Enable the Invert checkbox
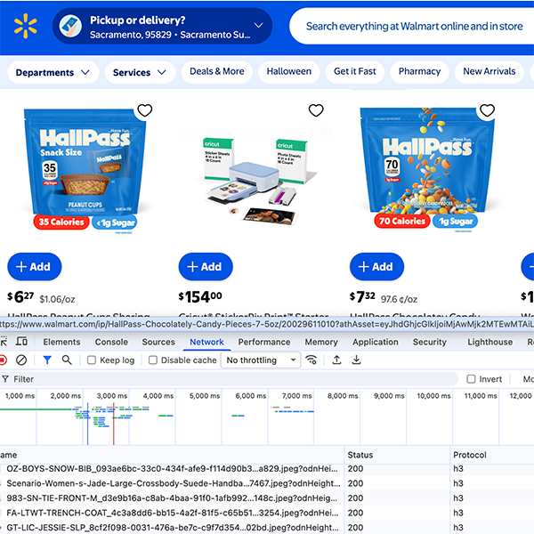The width and height of the screenshot is (534, 534). 471,379
